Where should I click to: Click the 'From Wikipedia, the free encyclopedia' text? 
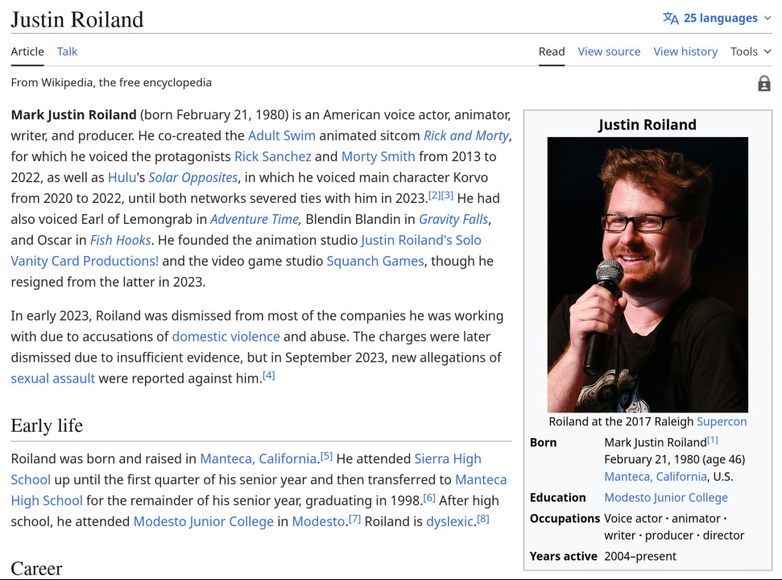tap(111, 82)
